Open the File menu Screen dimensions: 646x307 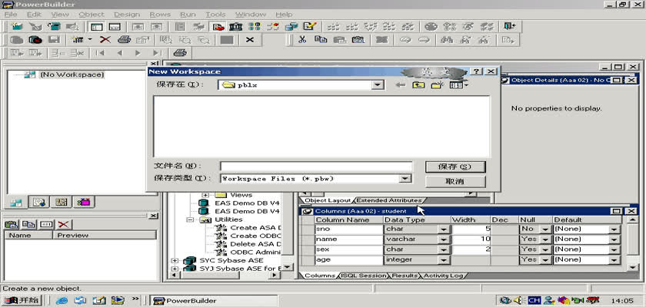(11, 15)
